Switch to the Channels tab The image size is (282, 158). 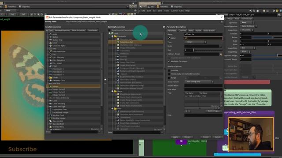click(182, 31)
